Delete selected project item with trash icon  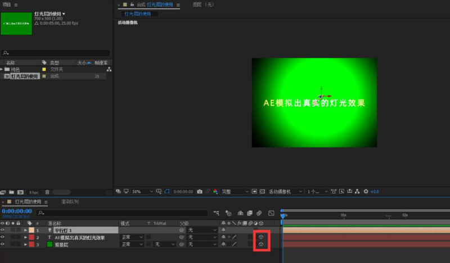[47, 192]
